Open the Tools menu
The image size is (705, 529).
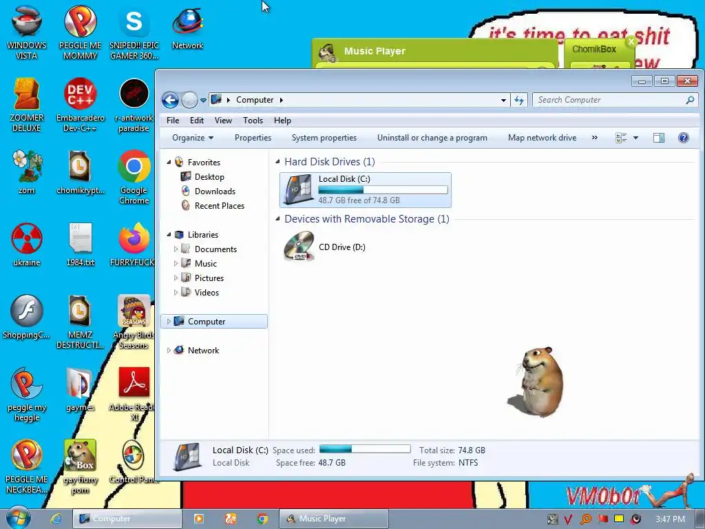(253, 120)
